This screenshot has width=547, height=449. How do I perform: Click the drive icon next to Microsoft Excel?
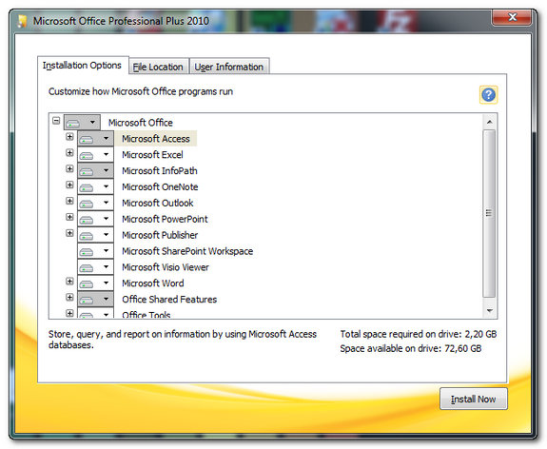point(87,155)
